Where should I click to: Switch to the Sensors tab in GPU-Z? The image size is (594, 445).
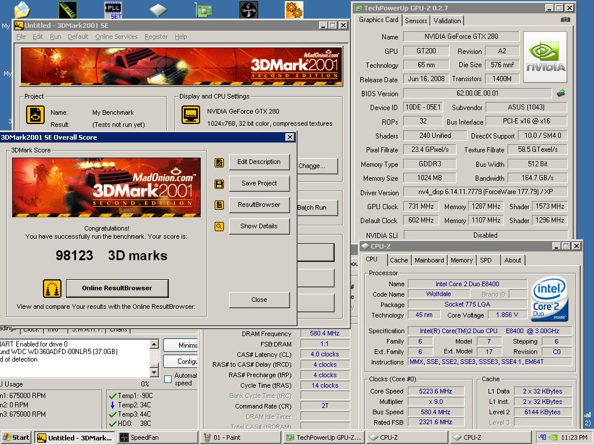(x=416, y=21)
